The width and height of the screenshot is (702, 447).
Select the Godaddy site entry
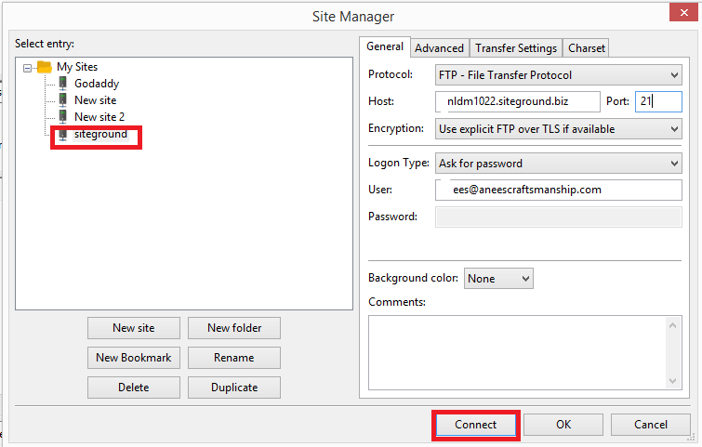coord(97,84)
